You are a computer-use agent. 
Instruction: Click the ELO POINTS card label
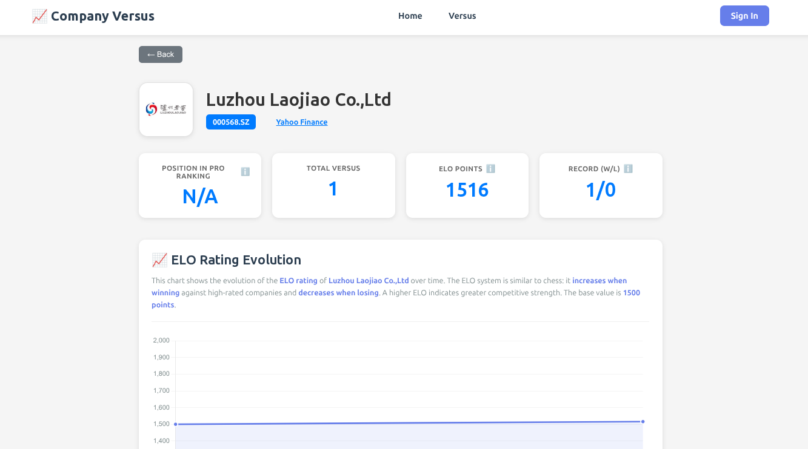[461, 169]
